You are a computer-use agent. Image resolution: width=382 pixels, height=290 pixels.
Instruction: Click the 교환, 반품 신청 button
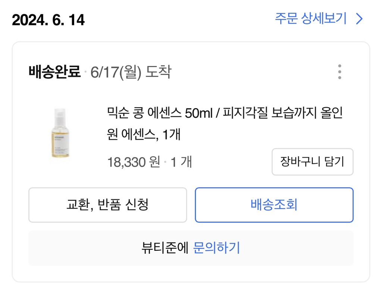click(107, 205)
